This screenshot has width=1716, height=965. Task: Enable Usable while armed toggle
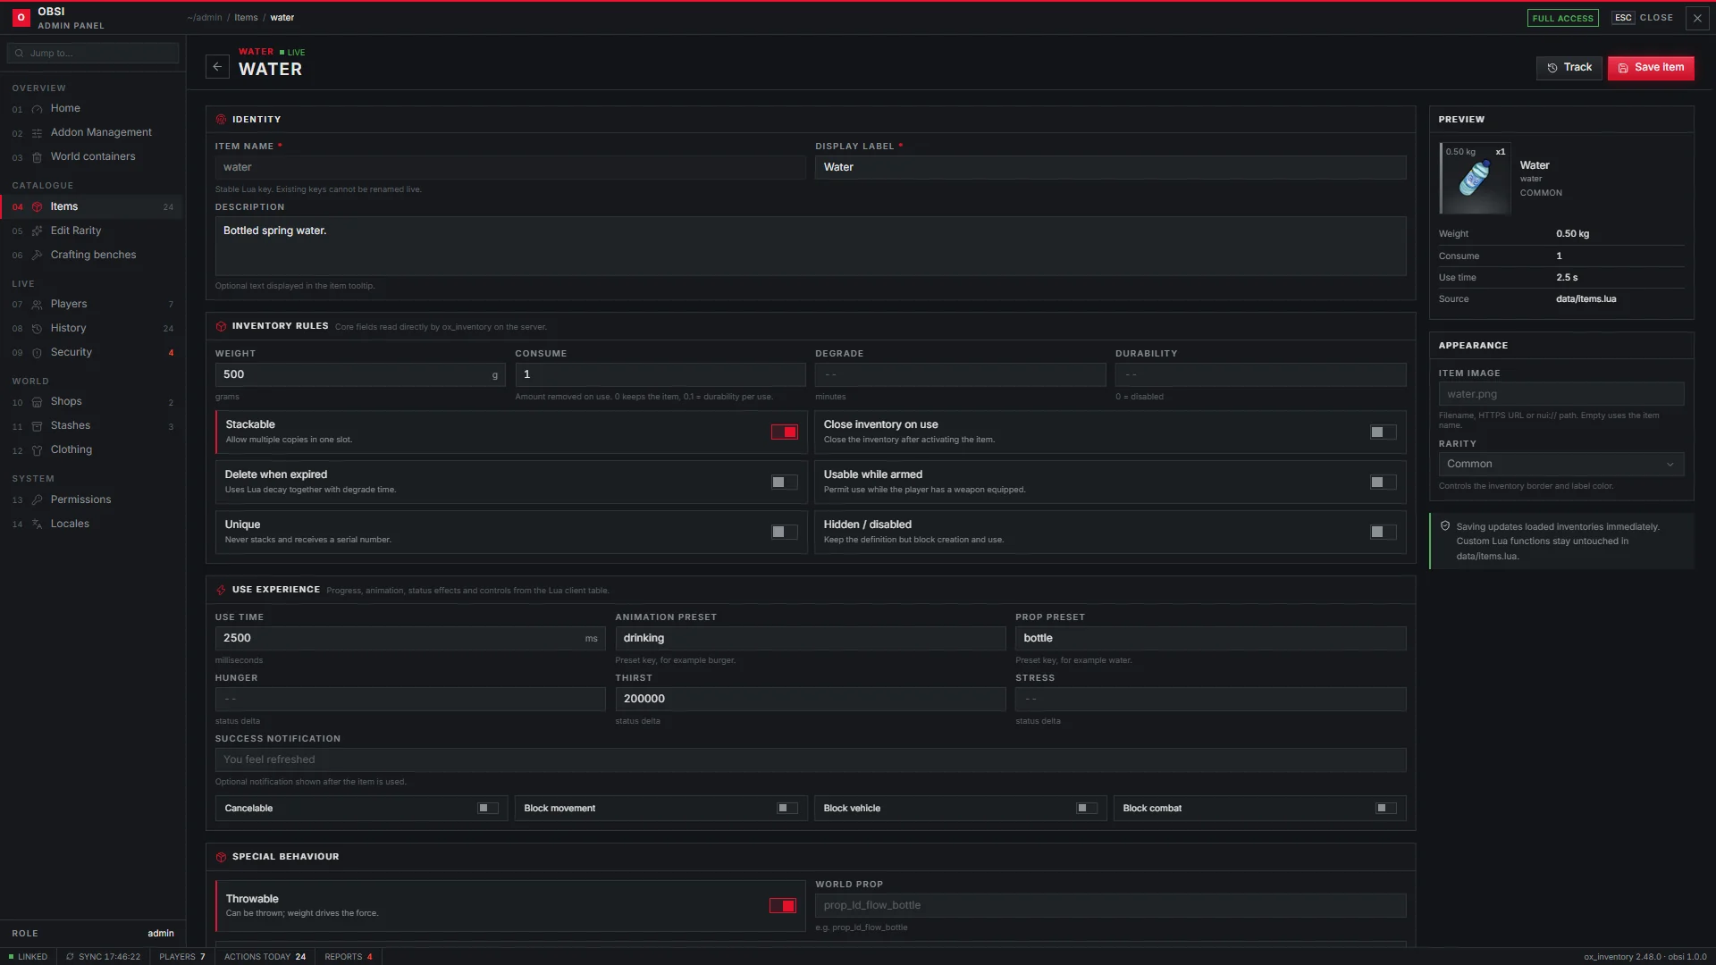1383,482
